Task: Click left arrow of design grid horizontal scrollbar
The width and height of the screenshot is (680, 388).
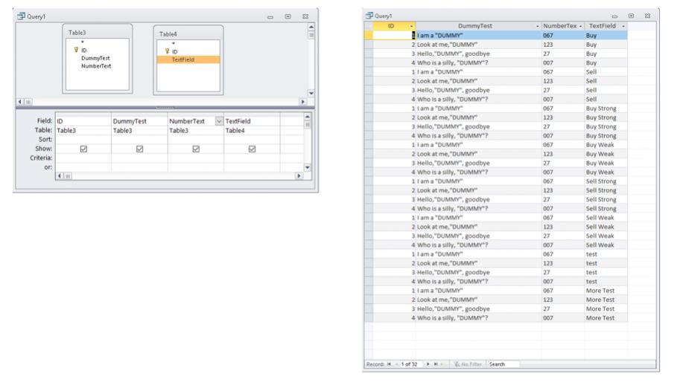Action: (x=60, y=176)
